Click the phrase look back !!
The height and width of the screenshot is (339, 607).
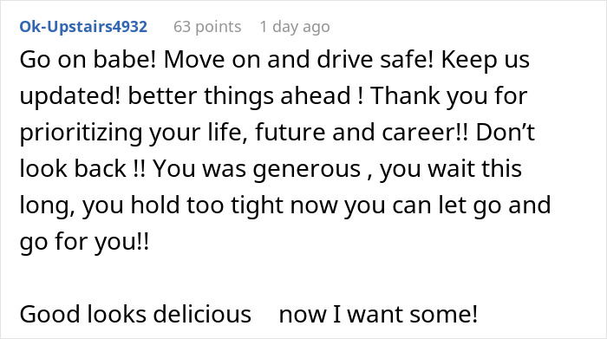pyautogui.click(x=82, y=168)
